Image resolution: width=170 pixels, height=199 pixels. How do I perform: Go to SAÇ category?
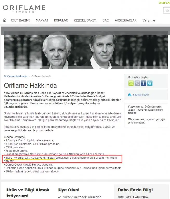click(x=106, y=20)
